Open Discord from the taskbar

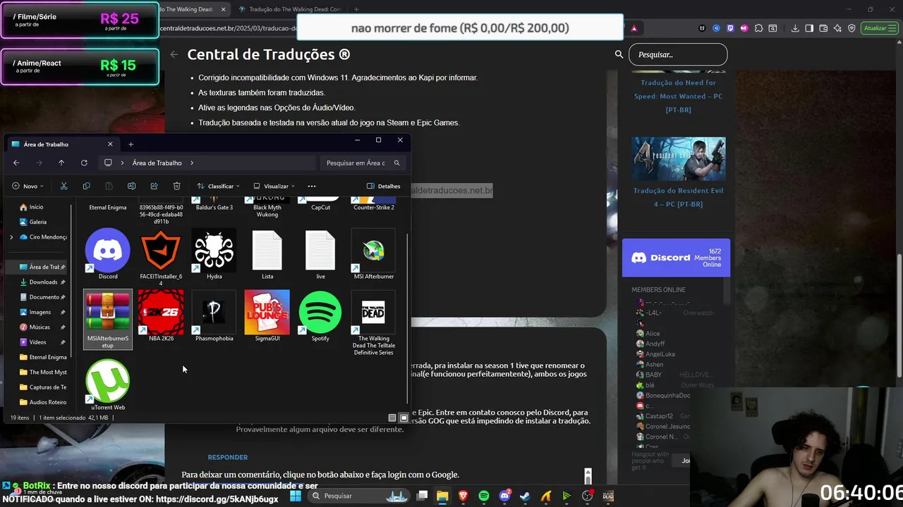(x=504, y=496)
